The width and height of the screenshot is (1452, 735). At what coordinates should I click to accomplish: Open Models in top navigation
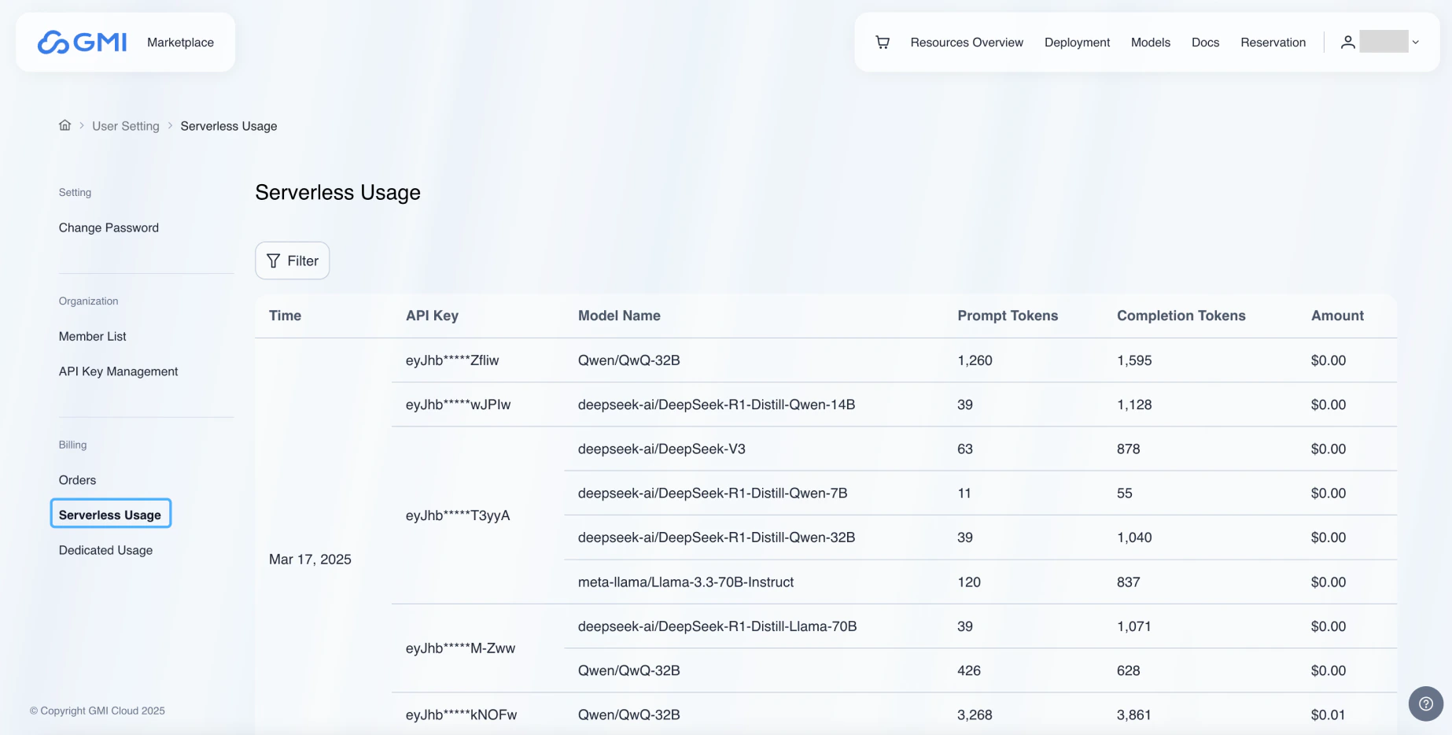pos(1150,42)
